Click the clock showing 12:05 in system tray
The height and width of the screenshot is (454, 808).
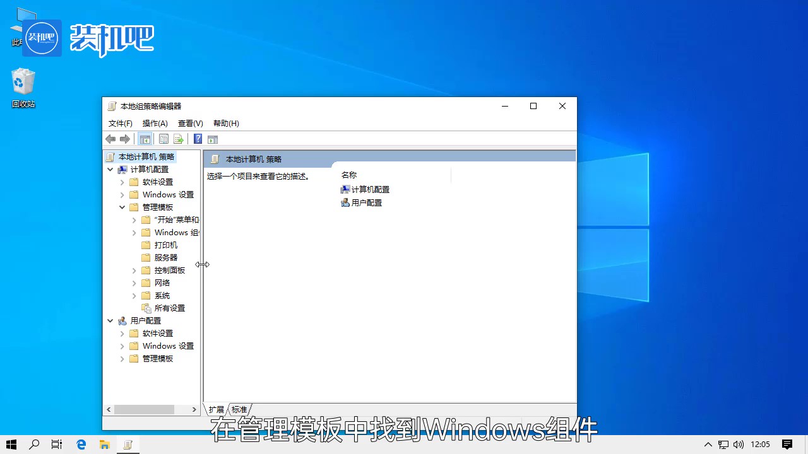coord(761,445)
